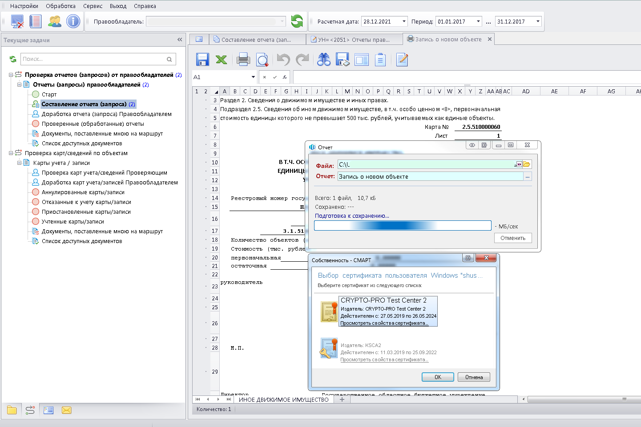Click the clipboard paste icon
The width and height of the screenshot is (641, 427).
[x=380, y=60]
